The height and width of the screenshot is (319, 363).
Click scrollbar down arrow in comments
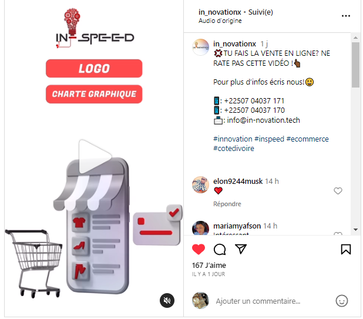tap(355, 230)
